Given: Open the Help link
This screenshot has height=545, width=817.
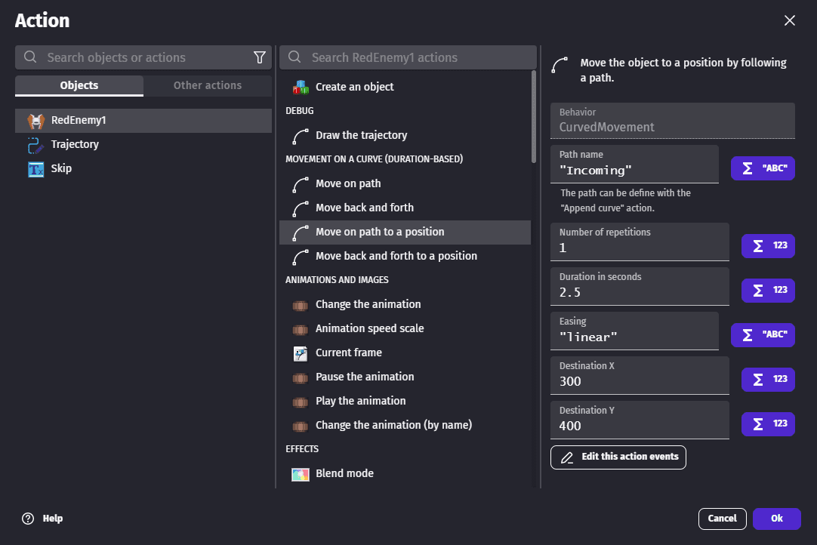Looking at the screenshot, I should [x=43, y=519].
